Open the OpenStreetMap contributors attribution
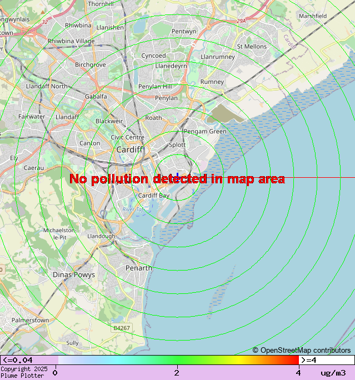355x380 pixels. (302, 350)
